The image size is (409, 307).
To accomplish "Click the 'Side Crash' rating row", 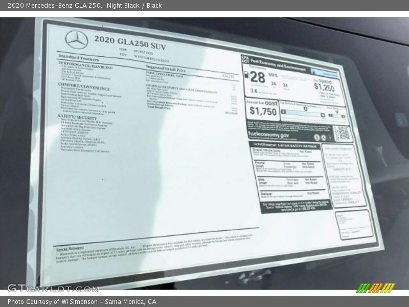I will tap(291, 183).
